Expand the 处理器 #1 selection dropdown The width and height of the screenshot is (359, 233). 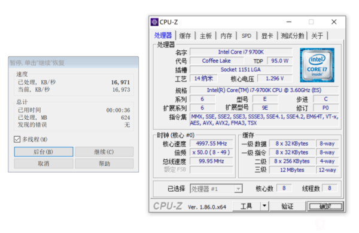[x=238, y=189]
